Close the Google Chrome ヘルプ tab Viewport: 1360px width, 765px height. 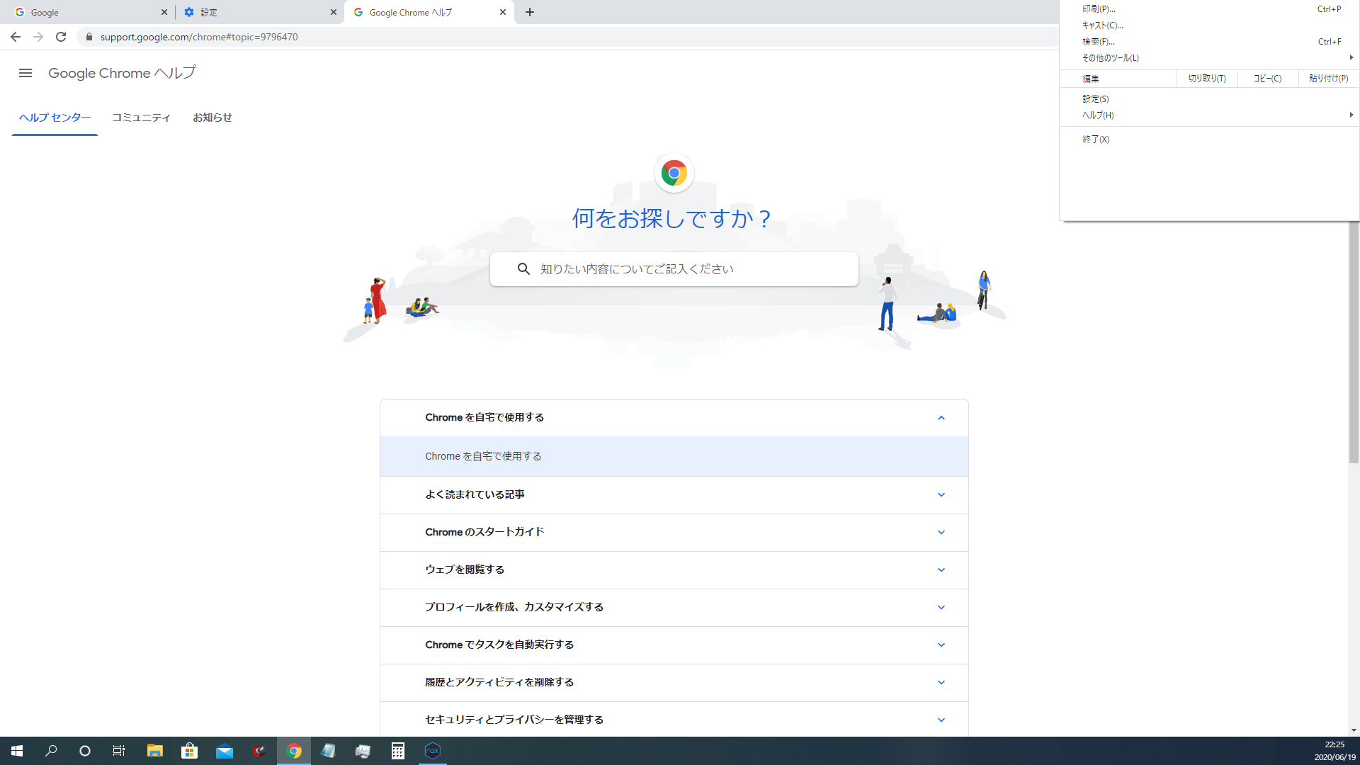click(503, 12)
